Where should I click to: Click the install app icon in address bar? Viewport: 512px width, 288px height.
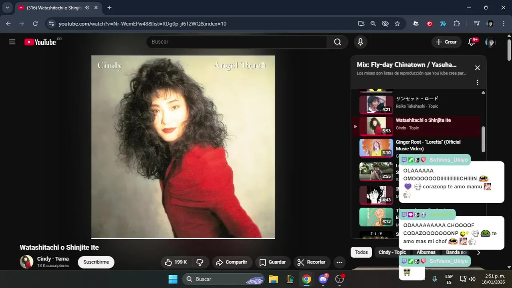pyautogui.click(x=361, y=24)
